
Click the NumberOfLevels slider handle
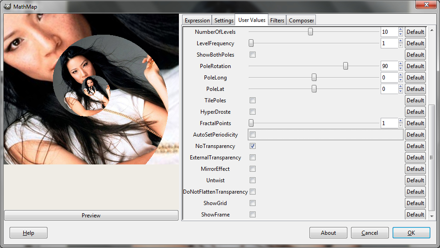[310, 32]
